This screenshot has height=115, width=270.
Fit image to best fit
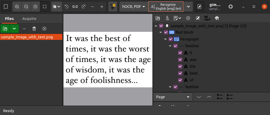tap(45, 7)
